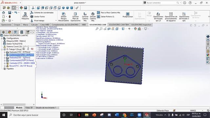
Task: Switch to the Cotas MBD tab
Action: tap(45, 25)
